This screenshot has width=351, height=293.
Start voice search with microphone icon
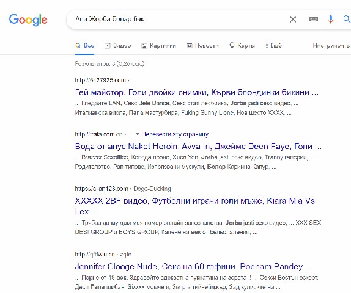(x=330, y=19)
